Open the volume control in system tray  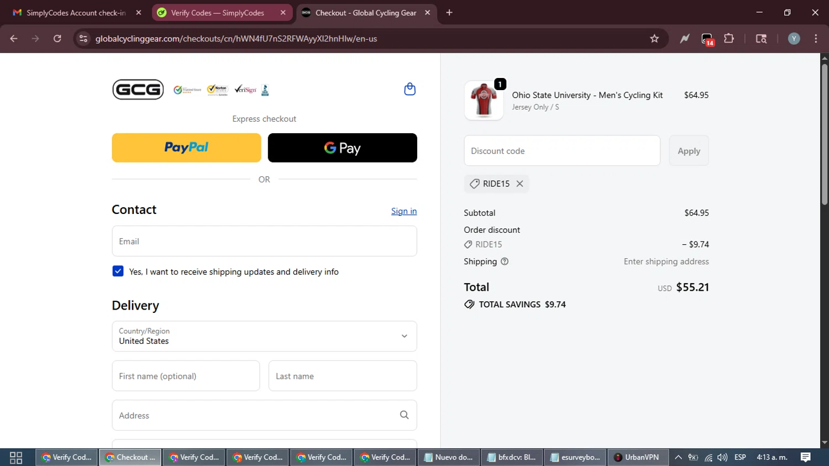pos(722,457)
